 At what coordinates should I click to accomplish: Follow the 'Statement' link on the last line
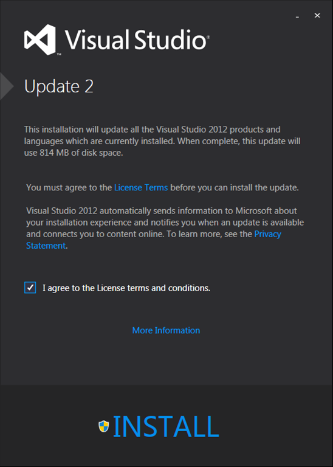pyautogui.click(x=46, y=246)
